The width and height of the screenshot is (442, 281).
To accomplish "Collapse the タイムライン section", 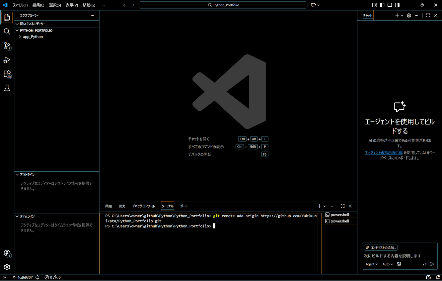I will coord(57,216).
